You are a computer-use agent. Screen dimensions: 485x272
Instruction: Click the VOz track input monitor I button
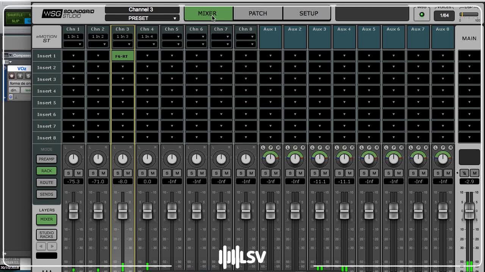tap(20, 76)
